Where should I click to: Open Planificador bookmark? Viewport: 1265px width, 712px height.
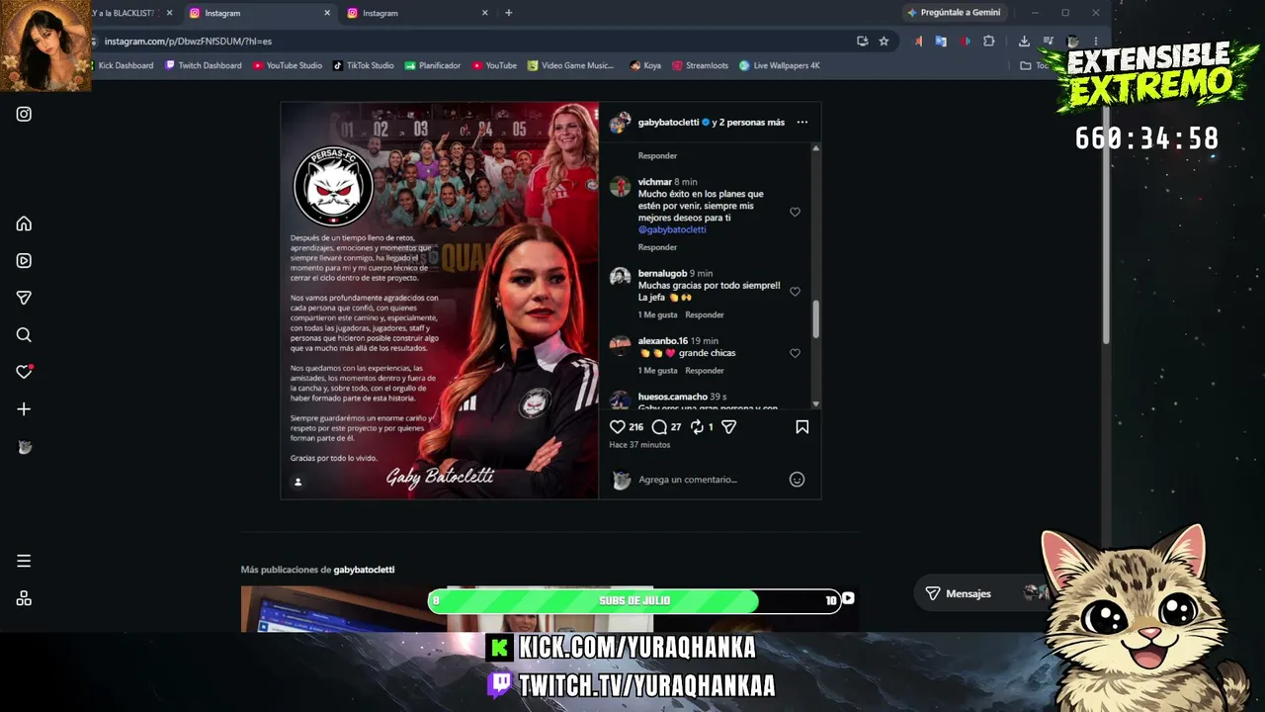point(433,65)
